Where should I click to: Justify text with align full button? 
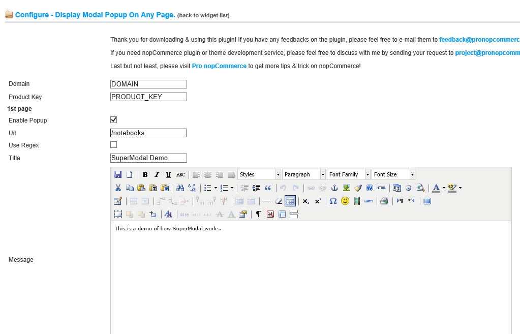point(231,174)
